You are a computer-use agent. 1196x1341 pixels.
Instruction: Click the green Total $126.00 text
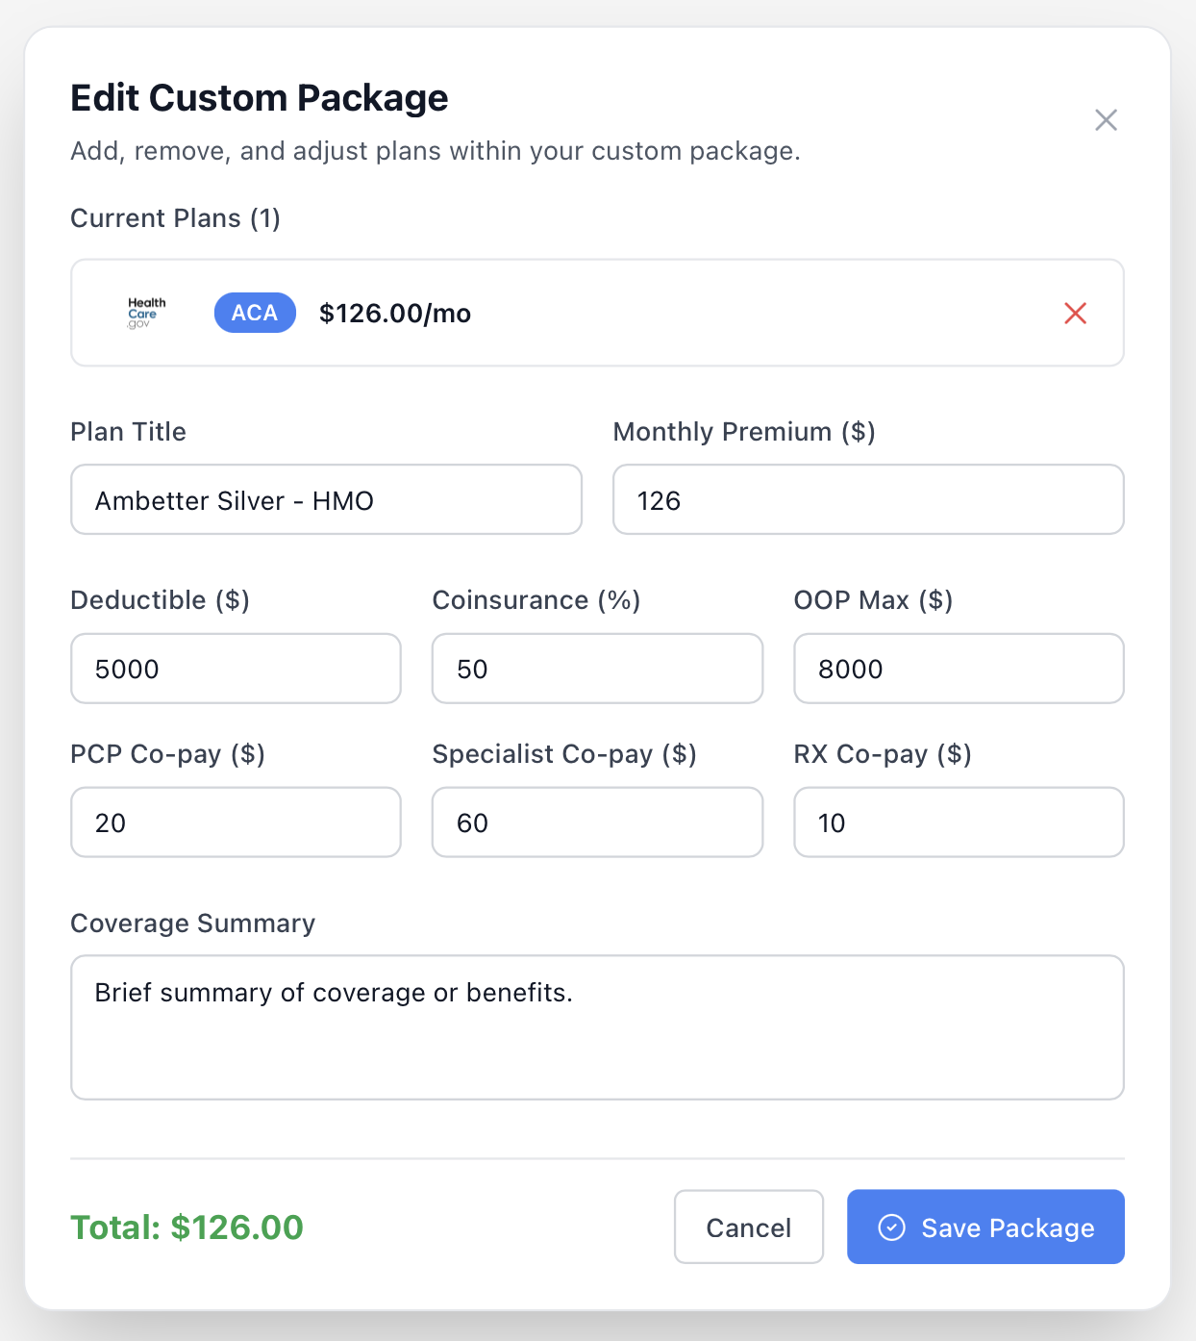[x=187, y=1227]
